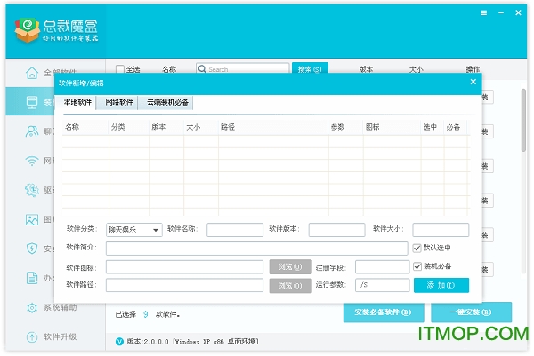Close the 软件新增/编辑 dialog

coord(473,82)
